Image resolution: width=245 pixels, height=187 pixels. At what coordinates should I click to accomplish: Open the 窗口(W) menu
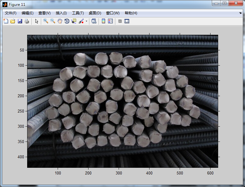113,13
